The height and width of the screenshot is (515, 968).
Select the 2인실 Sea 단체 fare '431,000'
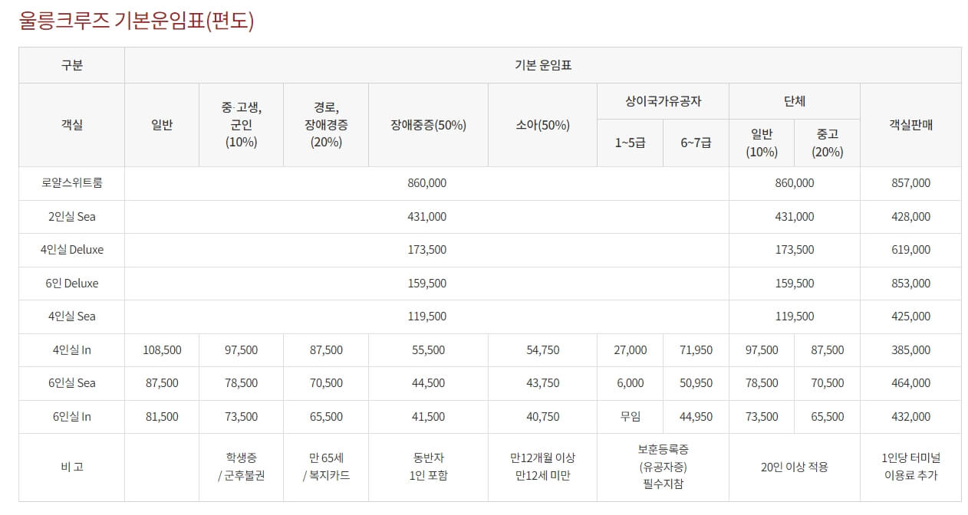795,217
